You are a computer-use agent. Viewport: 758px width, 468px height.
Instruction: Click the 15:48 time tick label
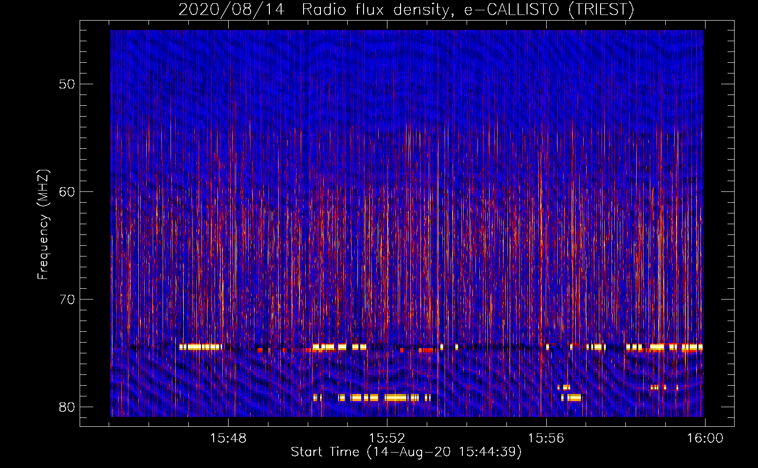tap(228, 439)
